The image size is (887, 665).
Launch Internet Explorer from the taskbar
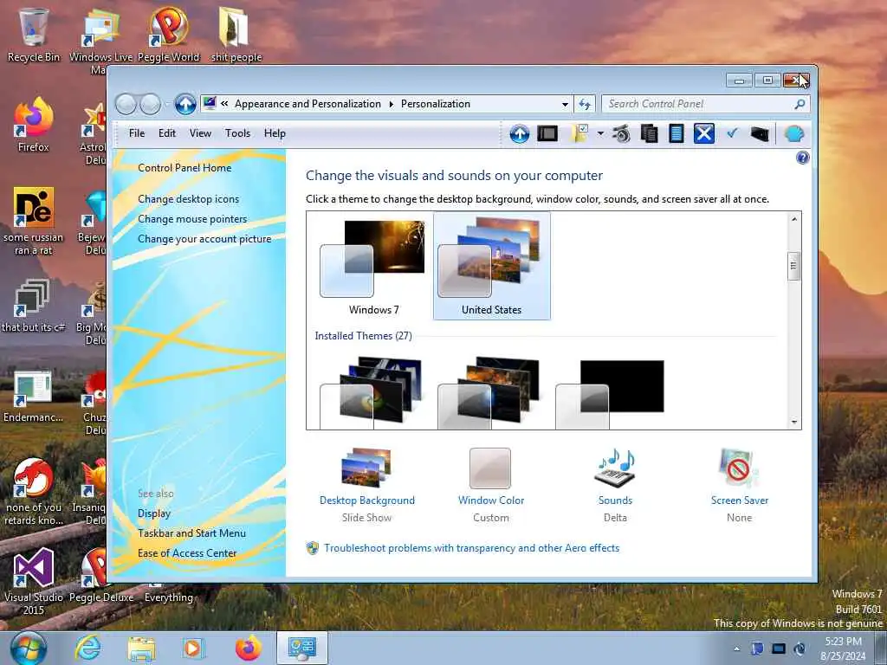click(88, 648)
